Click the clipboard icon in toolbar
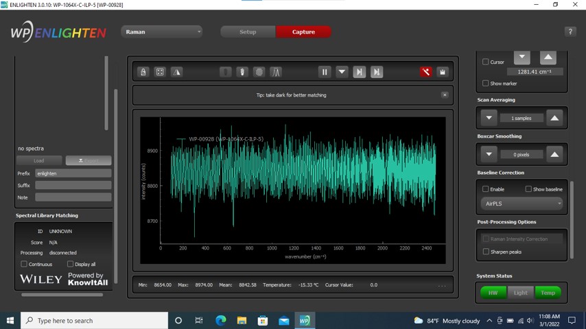Viewport: 586px width, 329px height. pyautogui.click(x=443, y=72)
